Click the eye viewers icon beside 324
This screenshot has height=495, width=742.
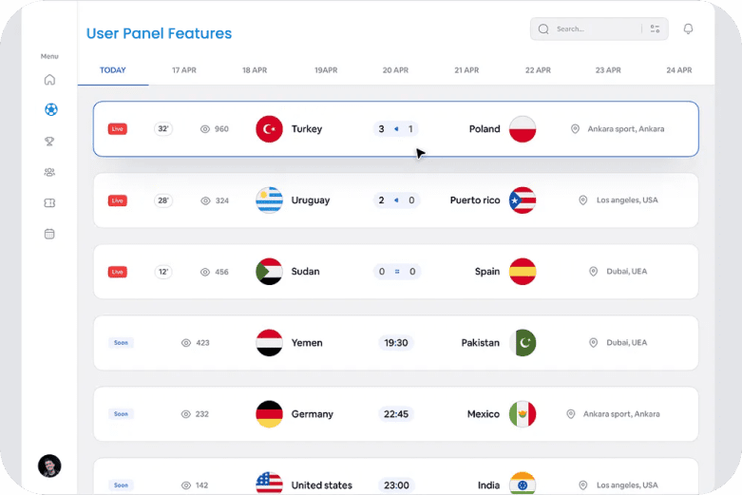205,200
